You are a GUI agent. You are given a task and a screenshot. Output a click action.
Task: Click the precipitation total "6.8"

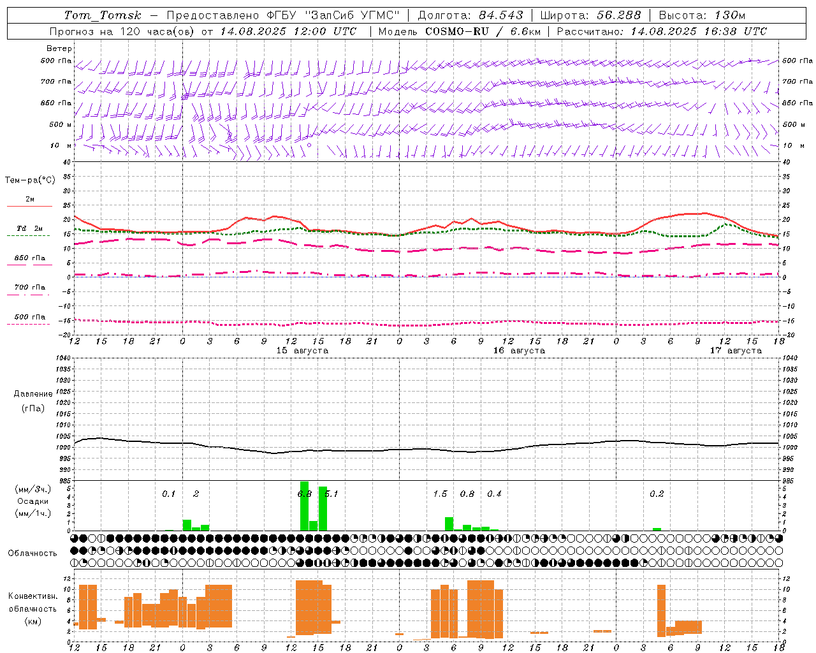click(x=305, y=494)
